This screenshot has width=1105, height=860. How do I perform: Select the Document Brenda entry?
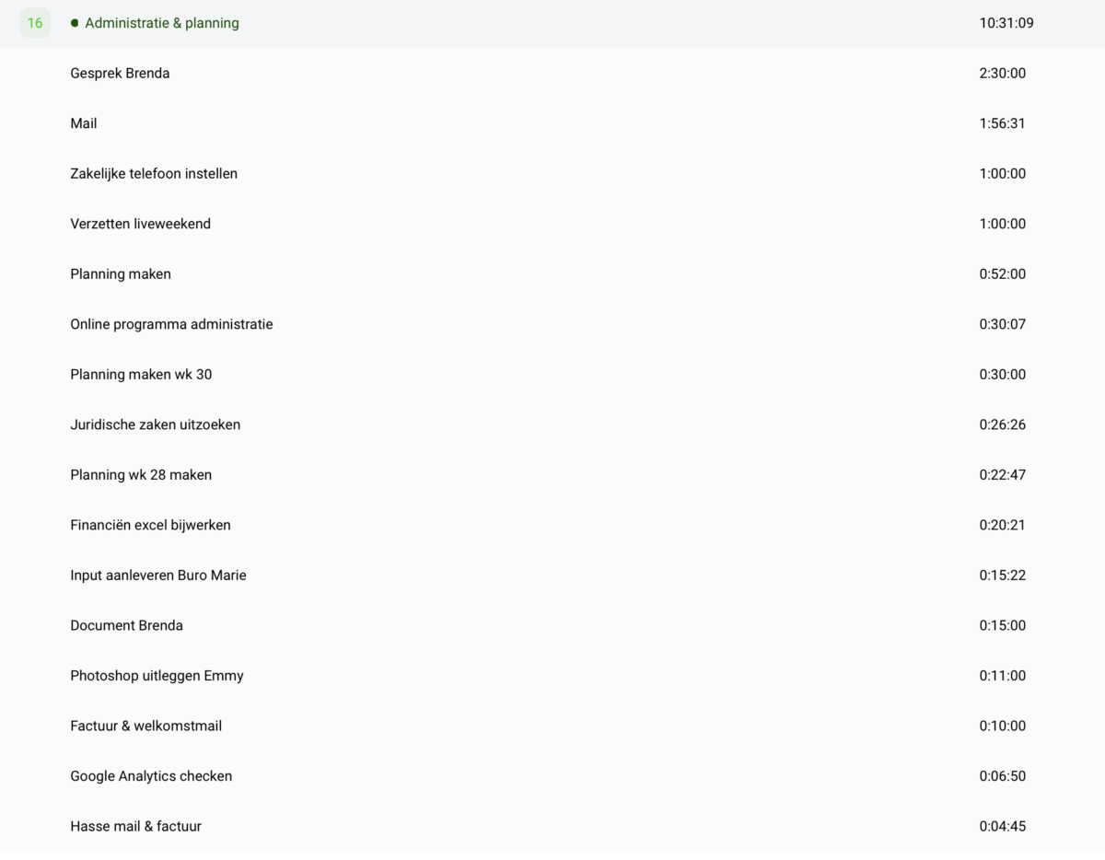[x=126, y=625]
